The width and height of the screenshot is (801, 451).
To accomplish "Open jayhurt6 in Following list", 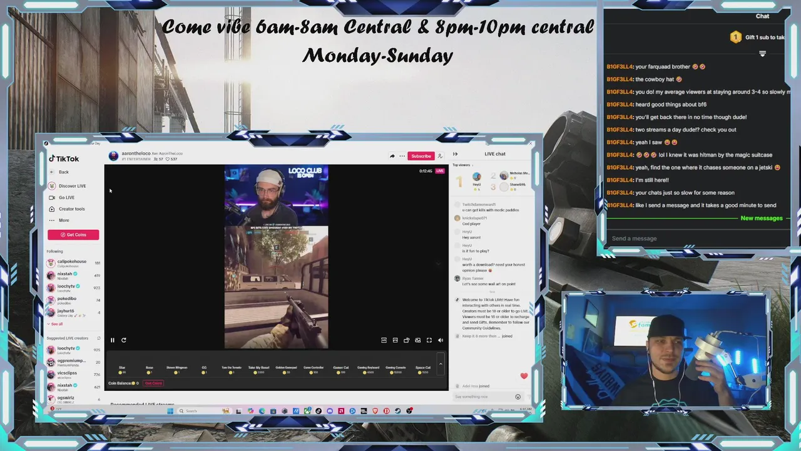I will (x=73, y=312).
